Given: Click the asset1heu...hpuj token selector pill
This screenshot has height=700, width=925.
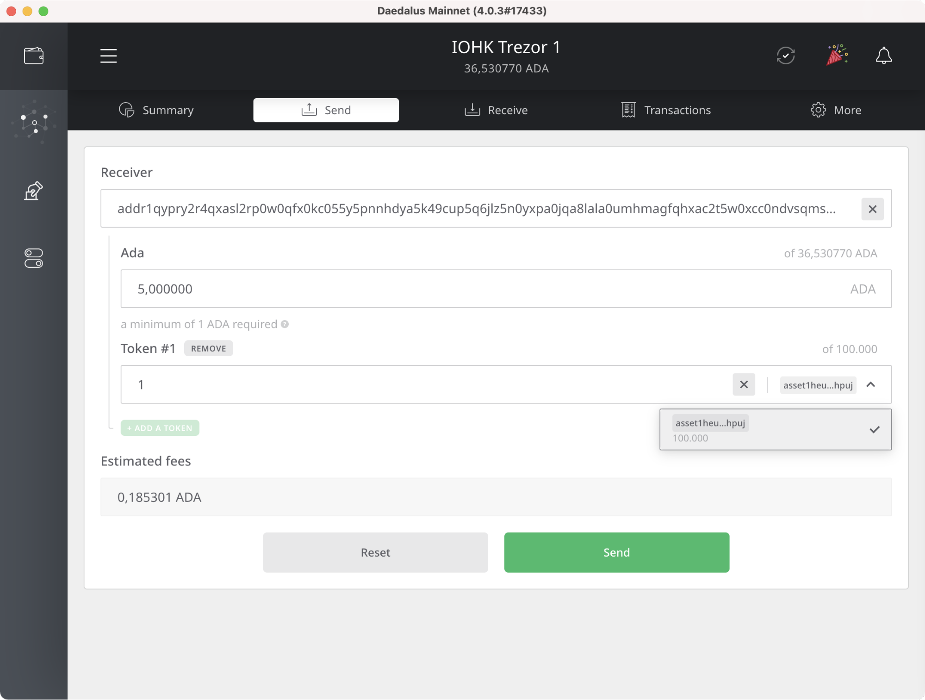Looking at the screenshot, I should click(818, 385).
